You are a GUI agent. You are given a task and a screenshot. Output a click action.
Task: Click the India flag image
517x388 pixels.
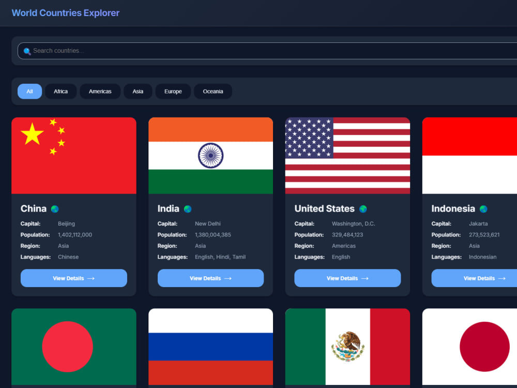click(x=211, y=156)
